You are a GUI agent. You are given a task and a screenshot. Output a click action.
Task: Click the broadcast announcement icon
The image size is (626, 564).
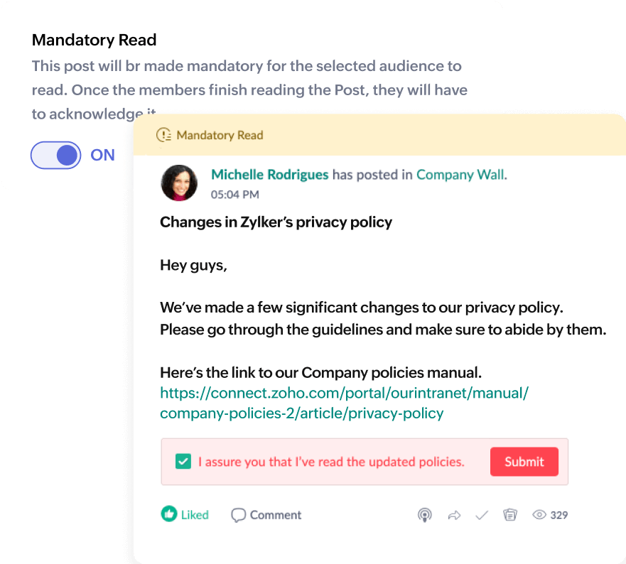[x=424, y=515]
